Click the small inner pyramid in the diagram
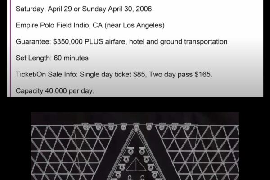 click(136, 164)
